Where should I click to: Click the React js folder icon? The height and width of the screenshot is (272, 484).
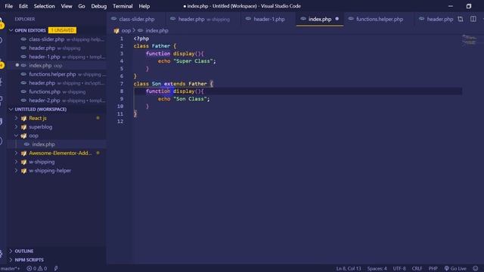[x=23, y=119]
